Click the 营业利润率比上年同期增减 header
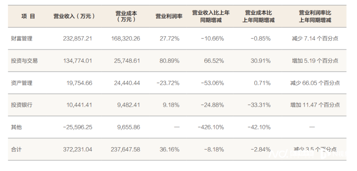This screenshot has height=171, width=357. [315, 16]
